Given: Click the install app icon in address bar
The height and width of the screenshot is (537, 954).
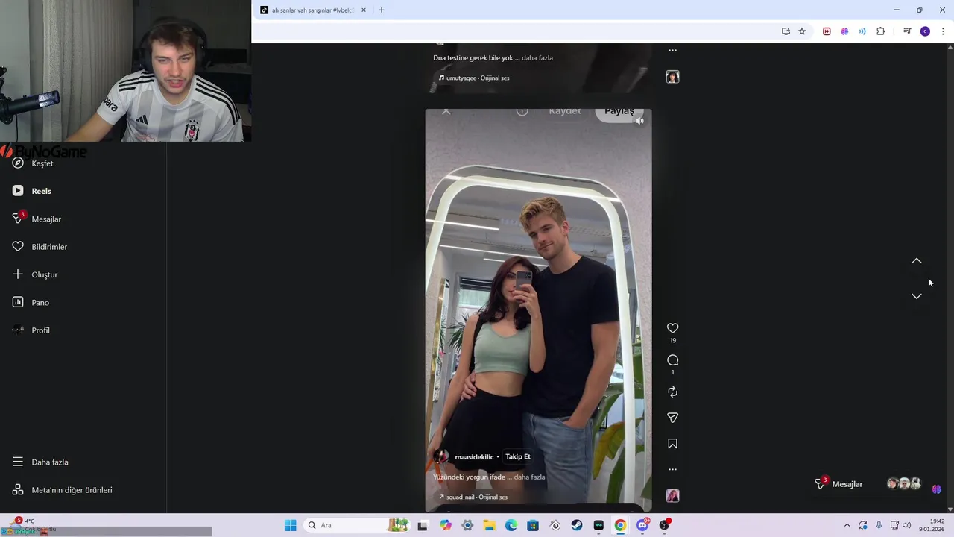Looking at the screenshot, I should pyautogui.click(x=786, y=31).
